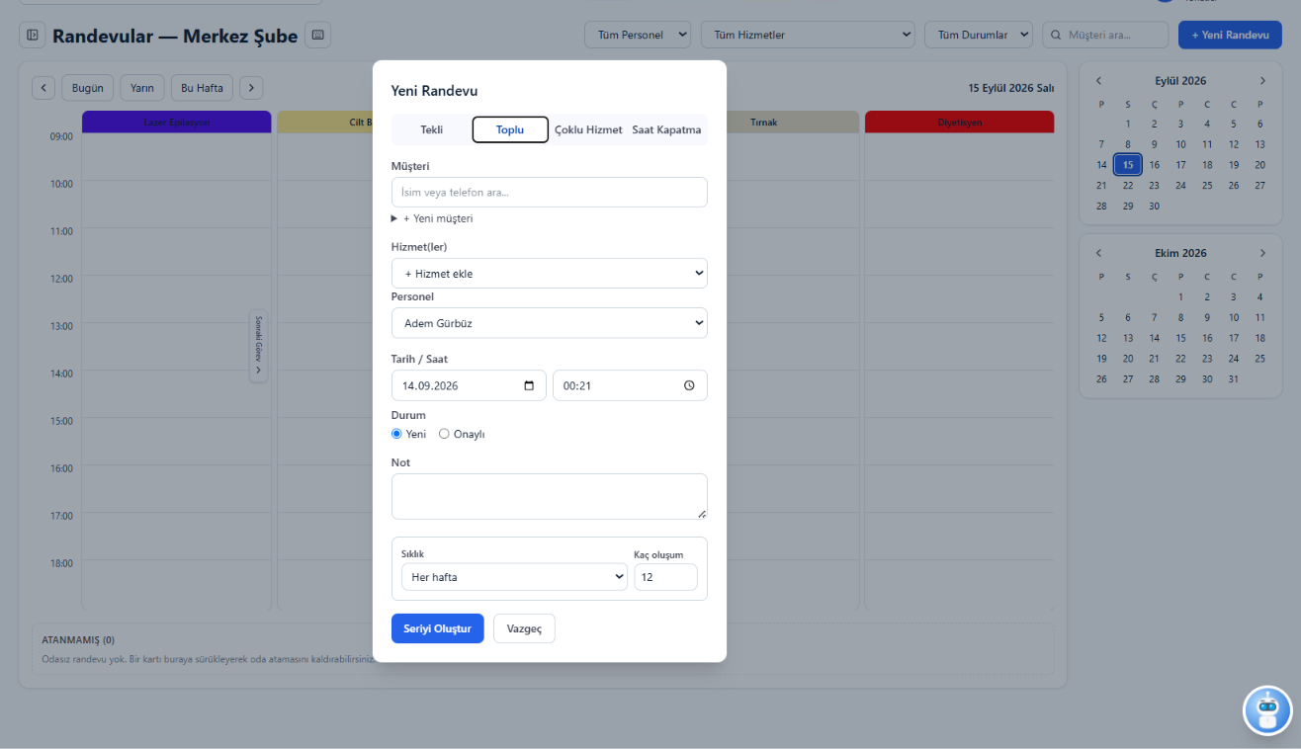
Task: Cancel with the Vazgeç button
Action: tap(524, 628)
